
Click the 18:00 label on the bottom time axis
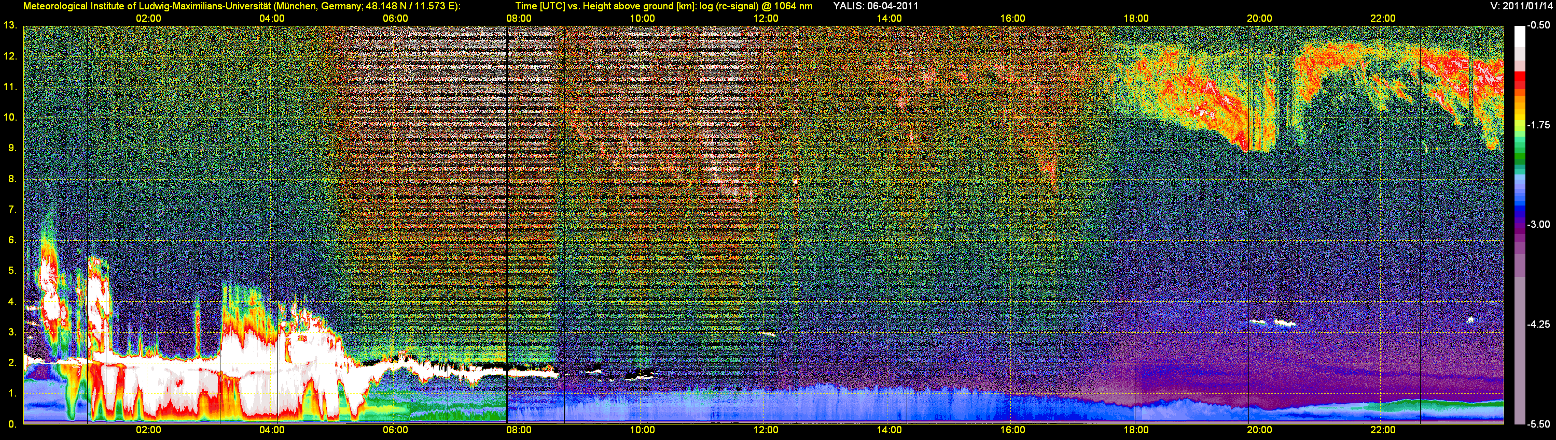click(1136, 430)
